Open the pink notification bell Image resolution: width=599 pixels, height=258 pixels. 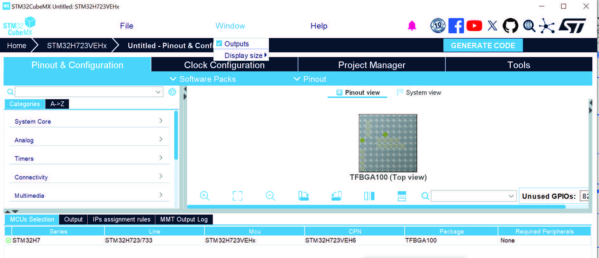(412, 26)
